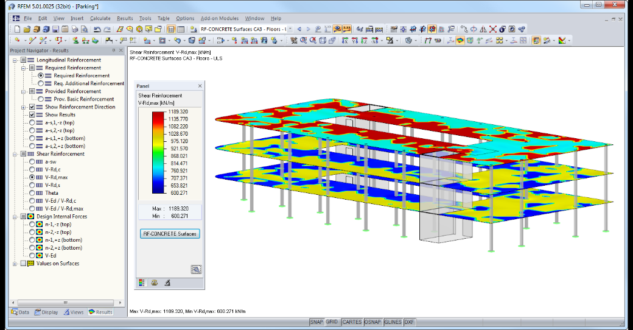Click the View in Z direction icon
The height and width of the screenshot is (330, 633).
pos(364,40)
